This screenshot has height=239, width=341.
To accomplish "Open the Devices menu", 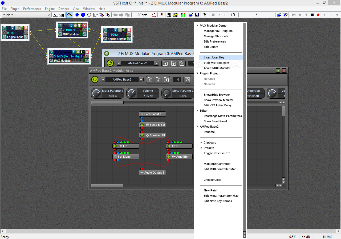I will coord(64,9).
